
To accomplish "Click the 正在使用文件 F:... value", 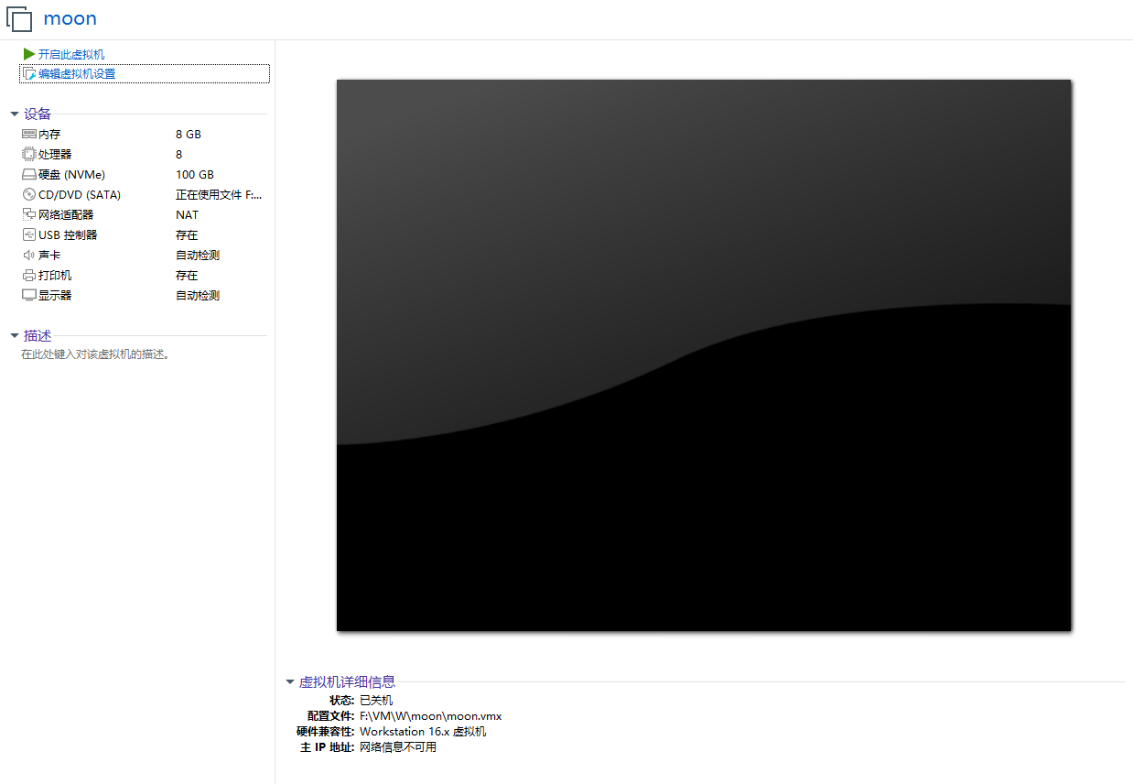I will [x=219, y=194].
